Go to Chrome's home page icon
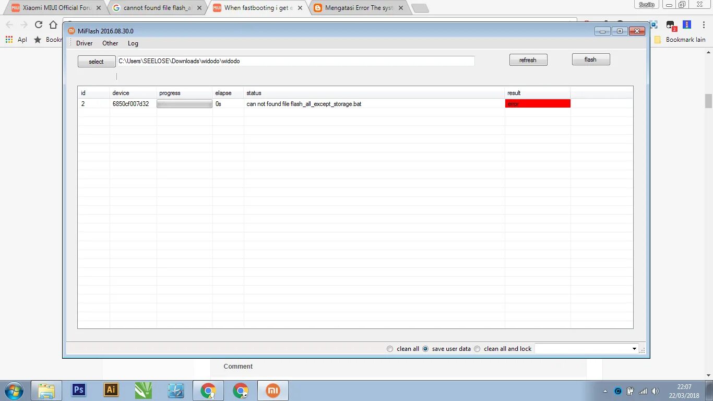 (x=53, y=25)
